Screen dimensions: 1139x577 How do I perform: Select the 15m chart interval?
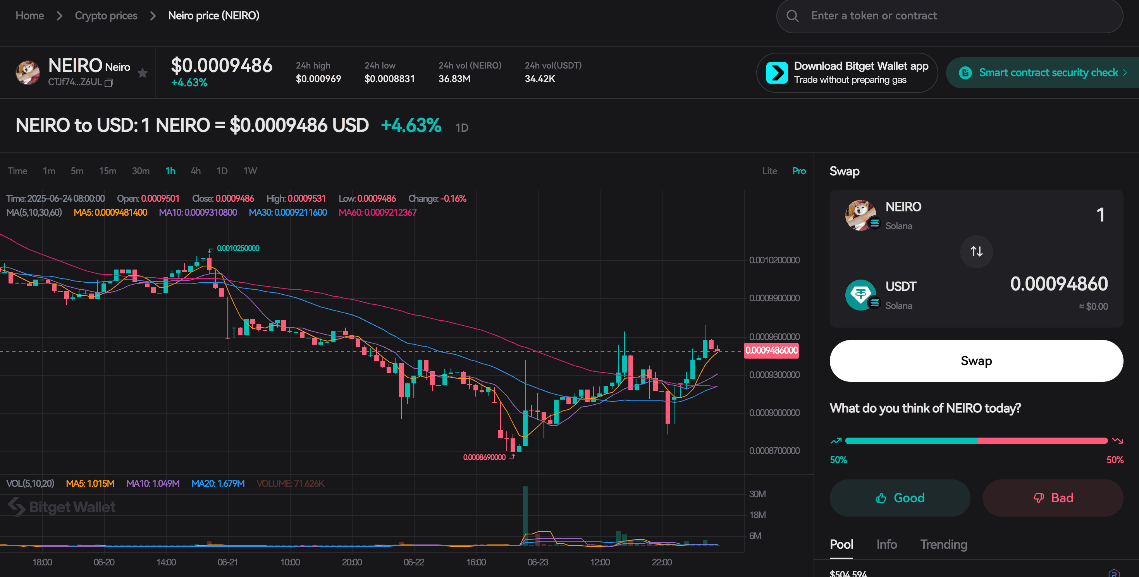click(107, 171)
